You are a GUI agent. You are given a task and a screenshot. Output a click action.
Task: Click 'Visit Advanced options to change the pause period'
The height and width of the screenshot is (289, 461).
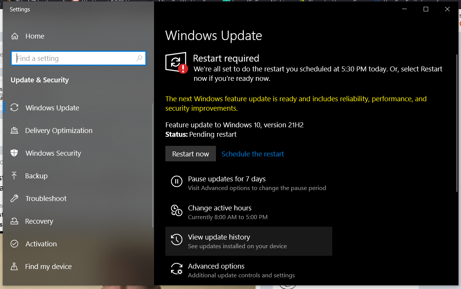(x=257, y=188)
